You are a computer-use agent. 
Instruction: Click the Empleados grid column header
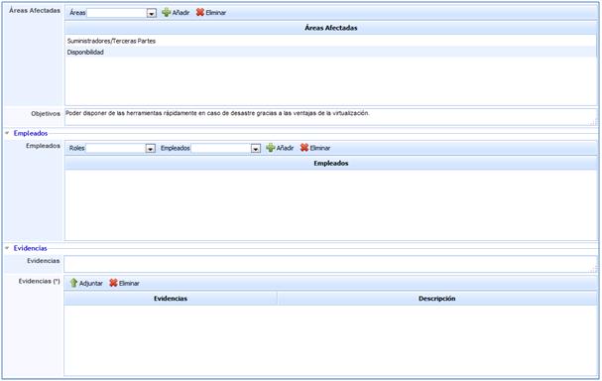tap(331, 164)
